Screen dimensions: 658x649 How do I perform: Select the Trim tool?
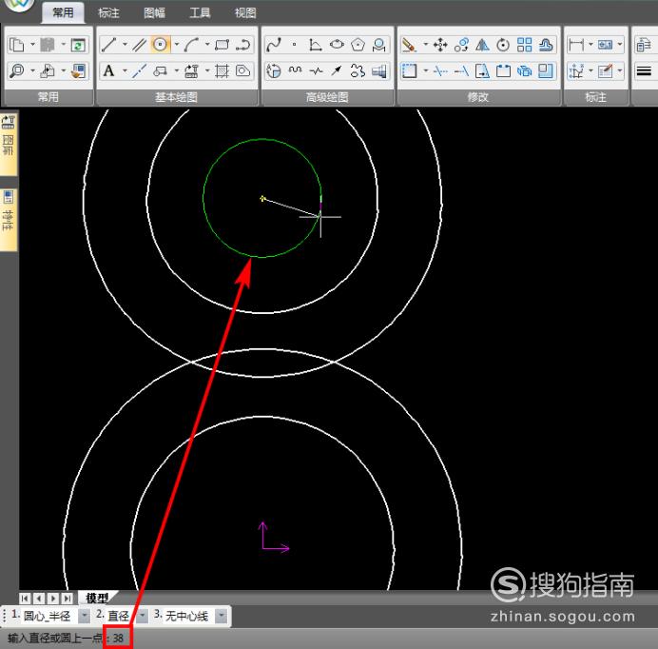tap(440, 70)
